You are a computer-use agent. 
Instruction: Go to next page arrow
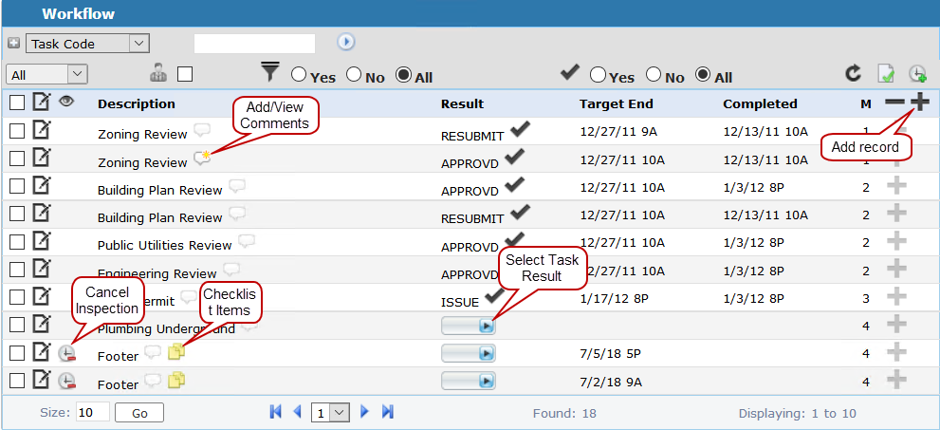(364, 412)
